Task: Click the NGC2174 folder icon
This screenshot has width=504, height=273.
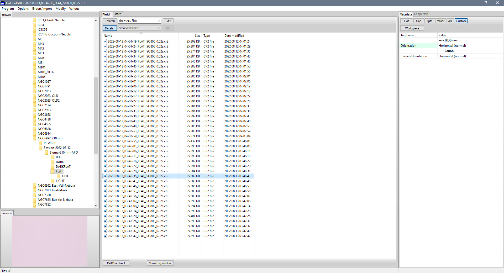Action: (34, 105)
